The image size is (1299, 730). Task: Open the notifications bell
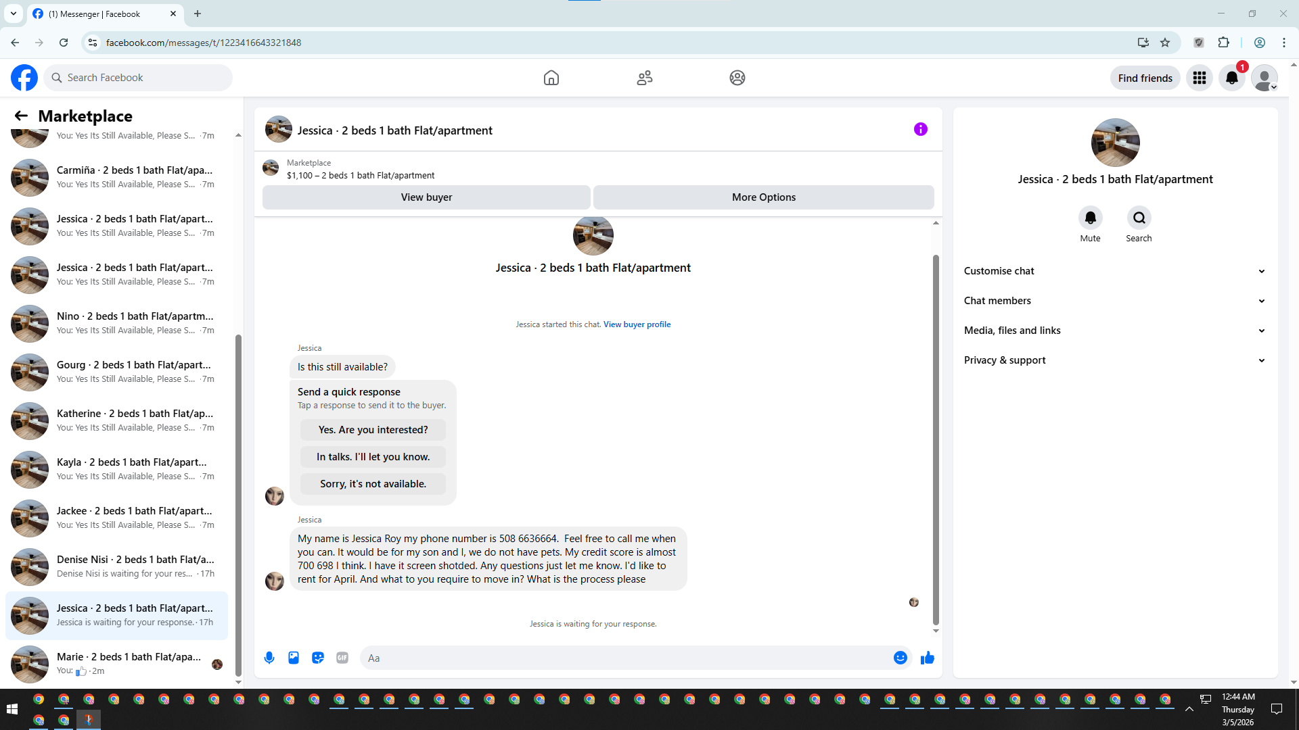pyautogui.click(x=1232, y=78)
